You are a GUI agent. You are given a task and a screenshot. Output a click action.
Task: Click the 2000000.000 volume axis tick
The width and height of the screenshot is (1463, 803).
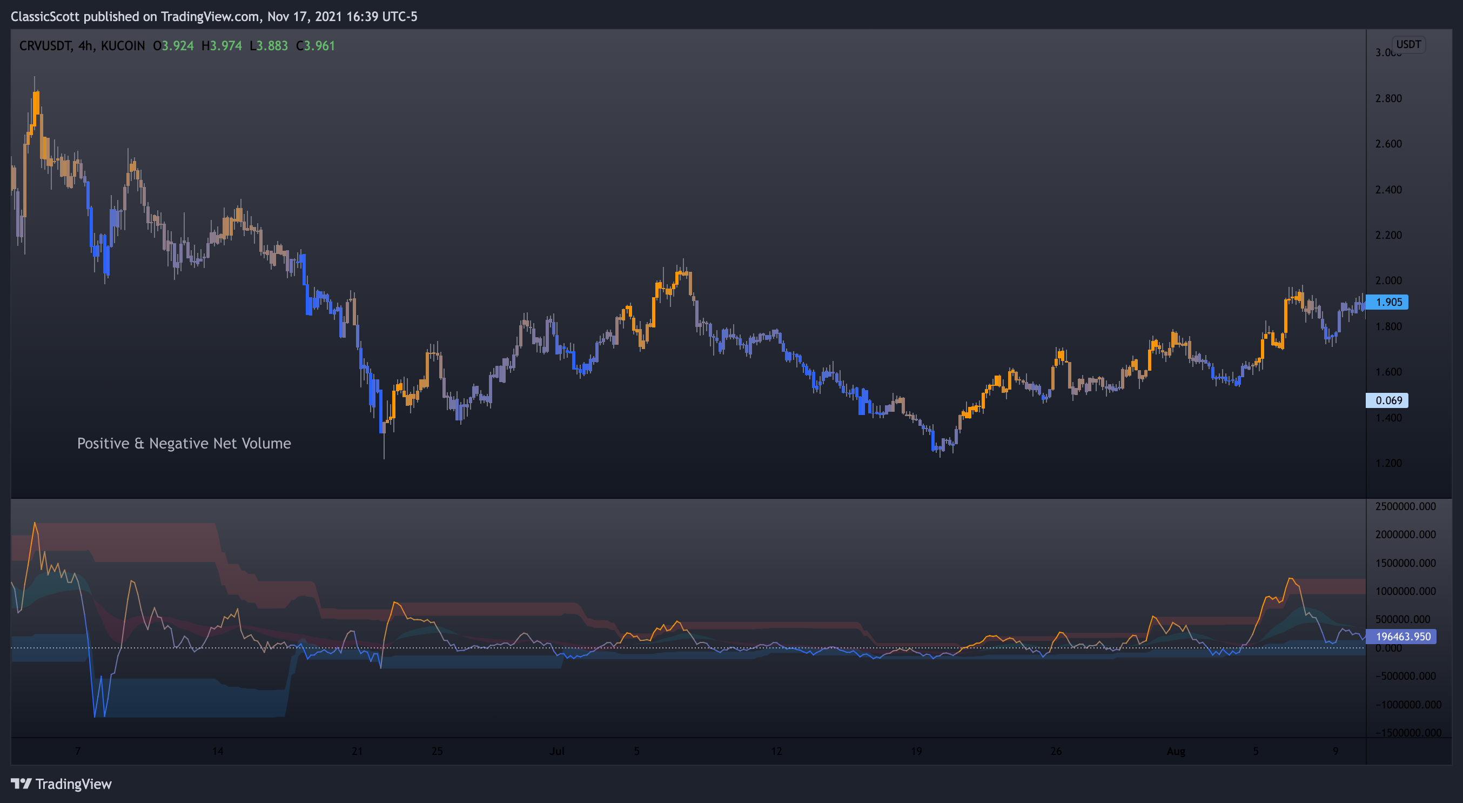coord(1405,534)
